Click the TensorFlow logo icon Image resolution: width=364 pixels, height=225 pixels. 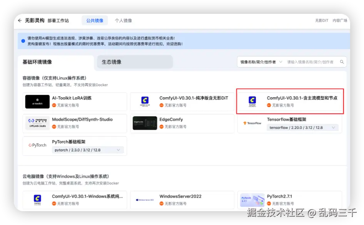[252, 123]
